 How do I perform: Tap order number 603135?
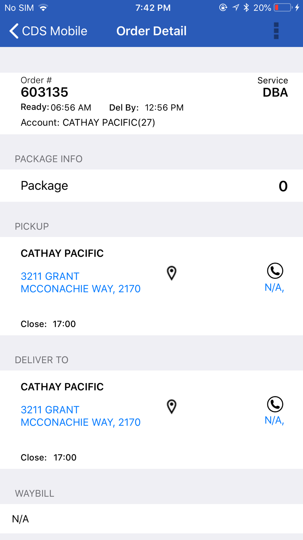[45, 92]
